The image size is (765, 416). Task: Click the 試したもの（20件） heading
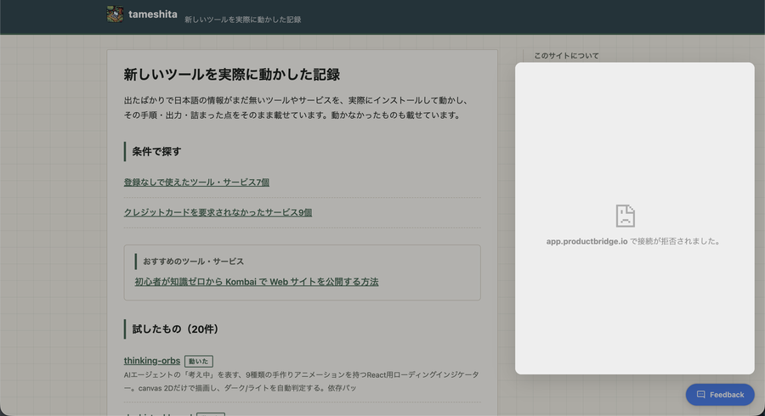click(175, 329)
